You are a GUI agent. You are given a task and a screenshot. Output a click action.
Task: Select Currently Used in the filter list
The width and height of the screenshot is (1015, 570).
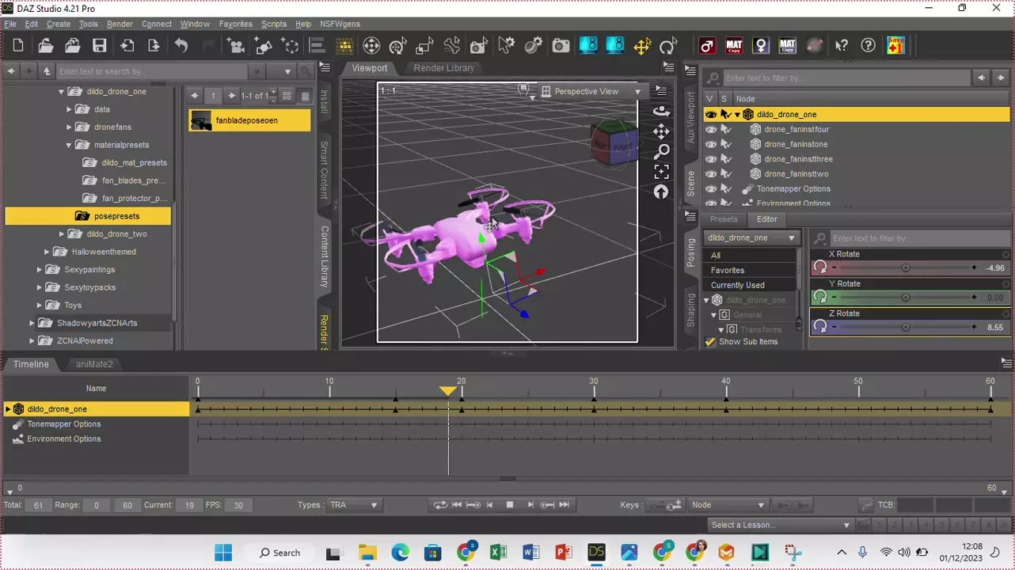[x=737, y=285]
